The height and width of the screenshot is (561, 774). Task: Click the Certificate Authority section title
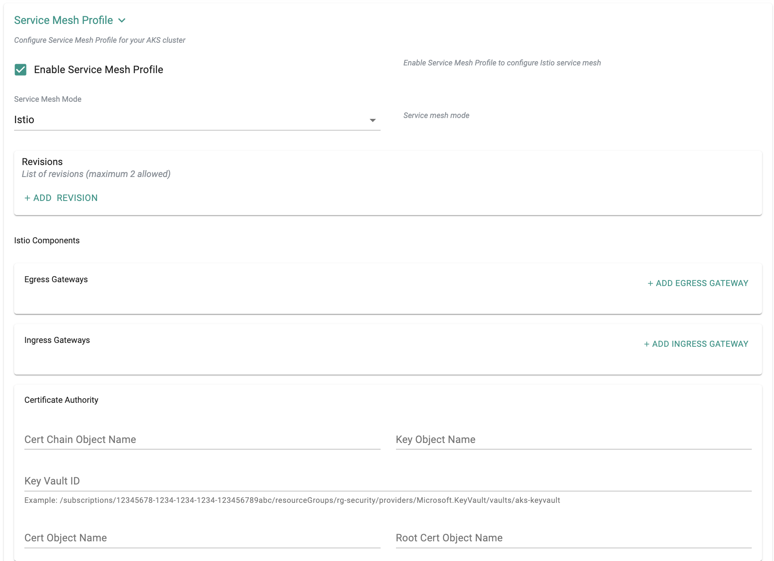click(61, 400)
